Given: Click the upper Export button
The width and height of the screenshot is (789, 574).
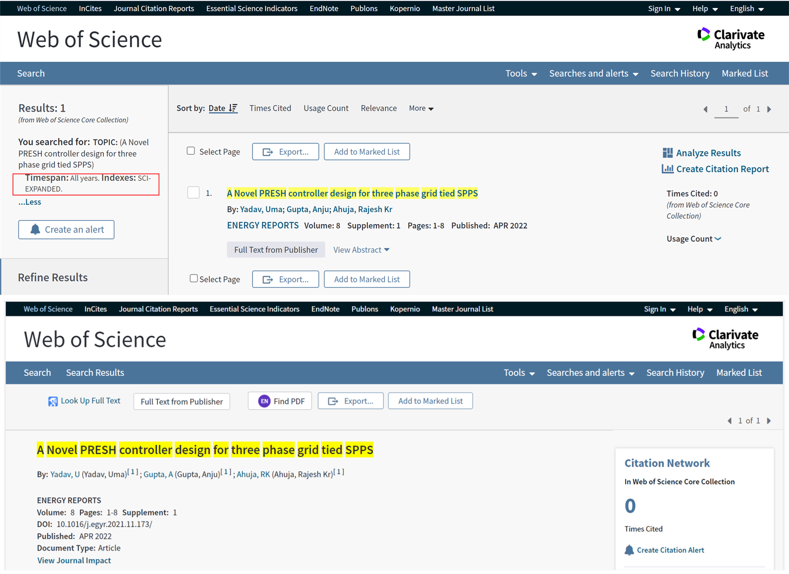Looking at the screenshot, I should tap(286, 152).
